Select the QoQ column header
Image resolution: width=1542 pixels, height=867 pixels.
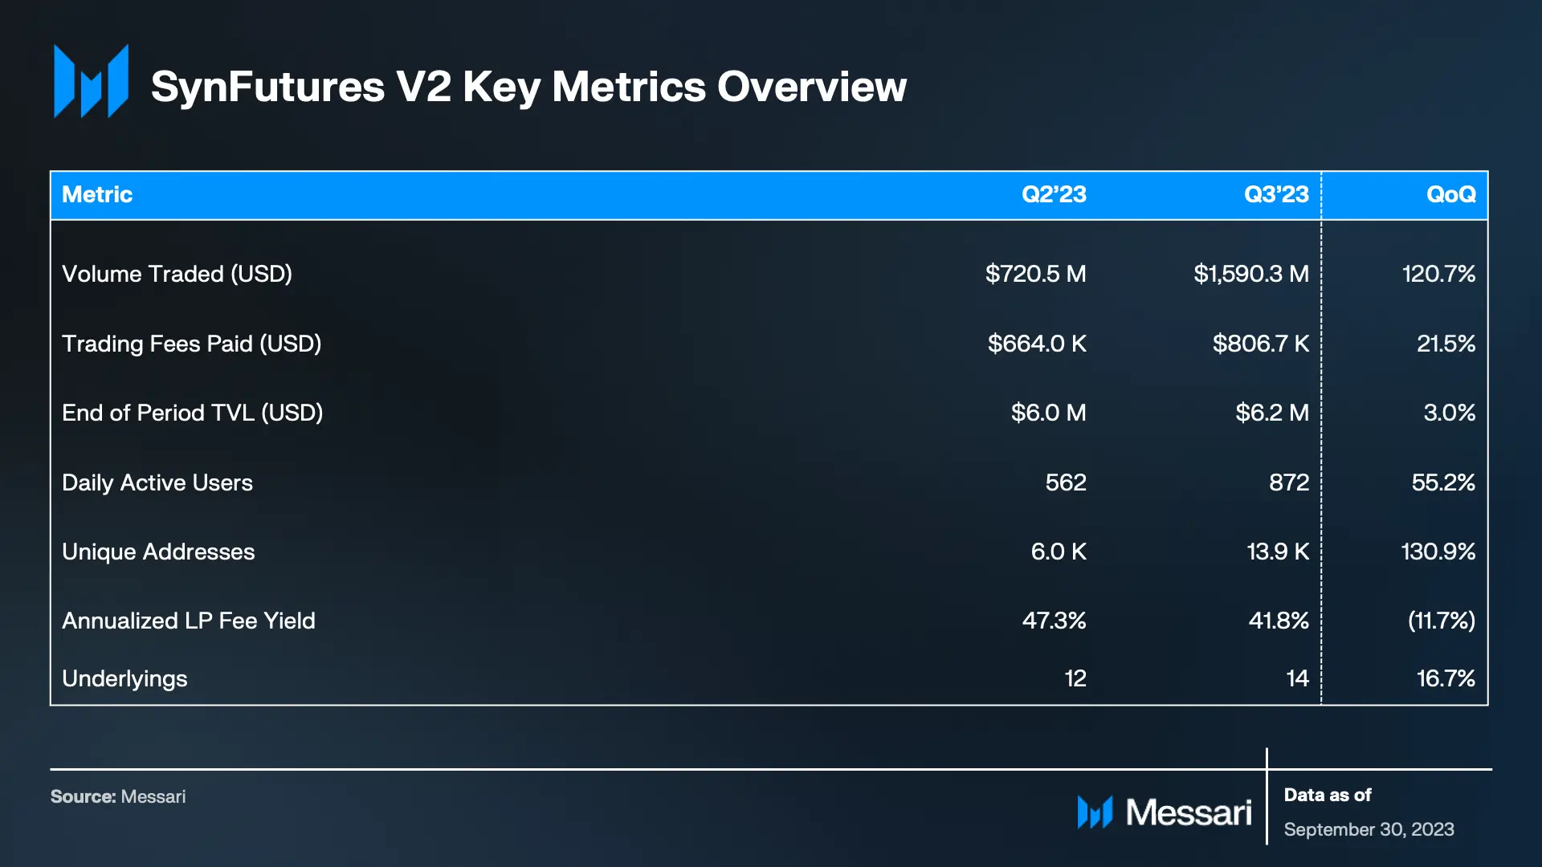point(1450,194)
